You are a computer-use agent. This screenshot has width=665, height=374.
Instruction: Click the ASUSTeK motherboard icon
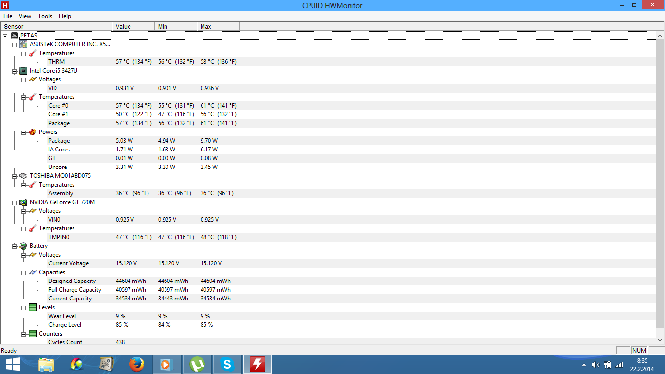(x=23, y=44)
